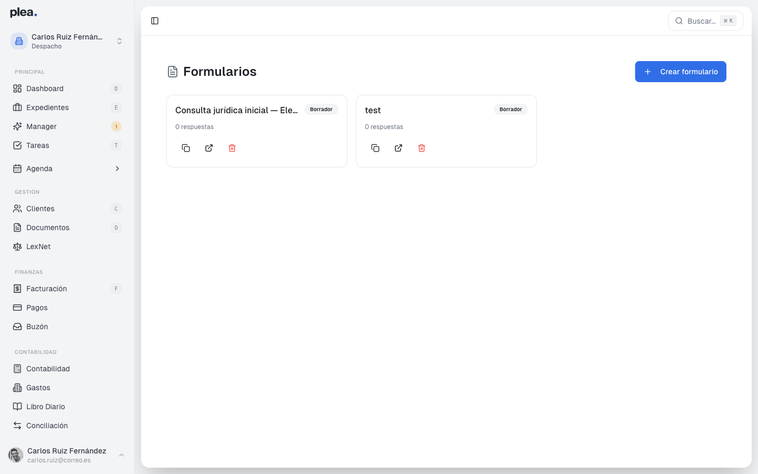Click "0 respuestas" under test form
Image resolution: width=758 pixels, height=474 pixels.
(384, 127)
